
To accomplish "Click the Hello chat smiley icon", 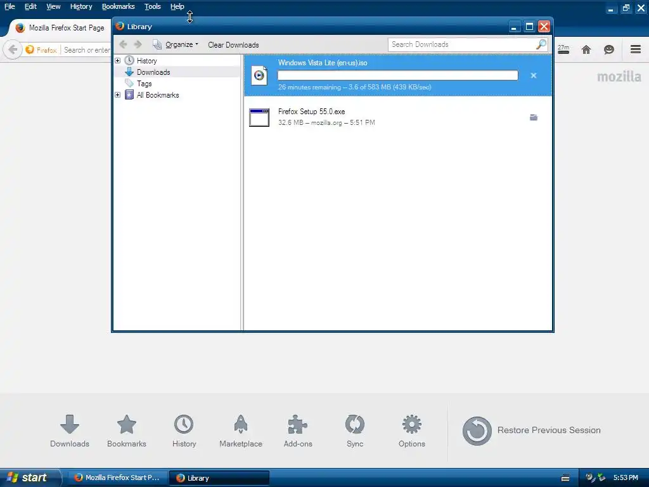I will [609, 49].
